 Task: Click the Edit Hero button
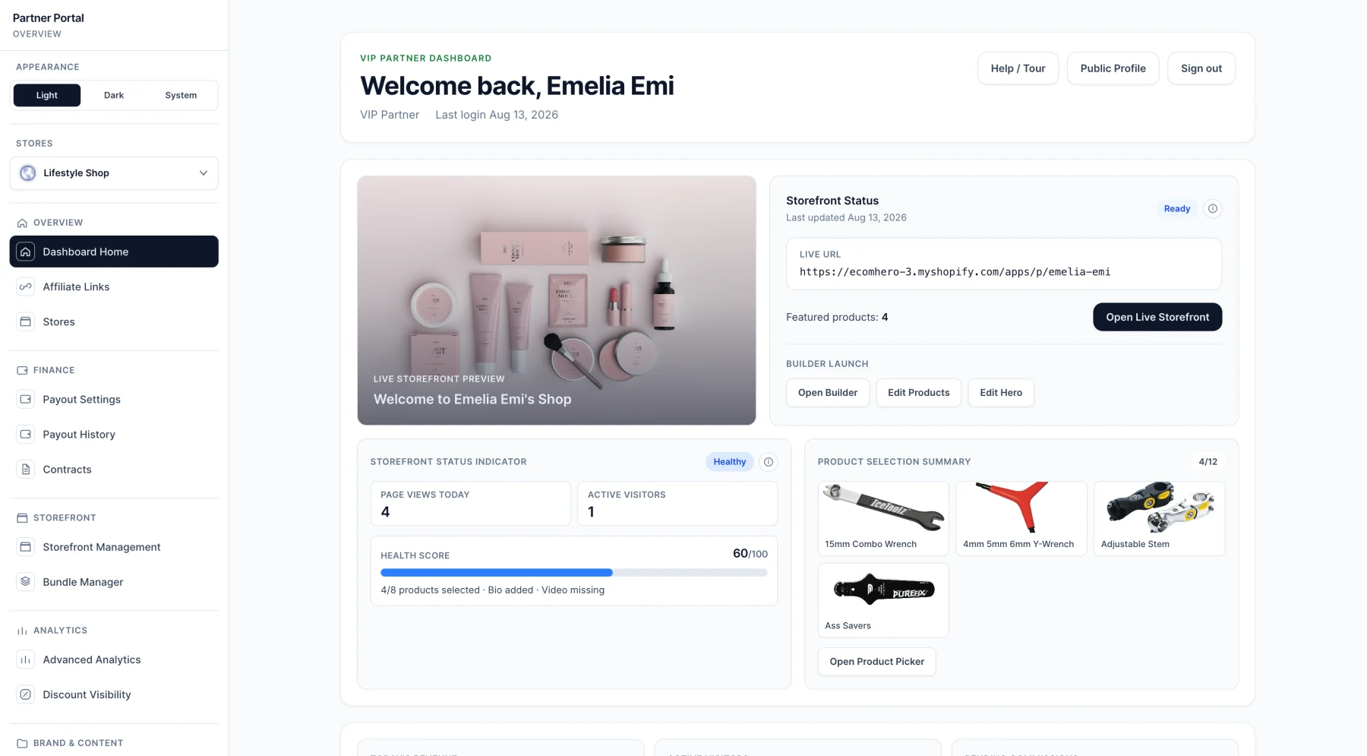tap(1001, 393)
